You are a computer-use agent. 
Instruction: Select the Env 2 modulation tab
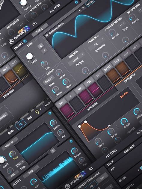coord(117,61)
